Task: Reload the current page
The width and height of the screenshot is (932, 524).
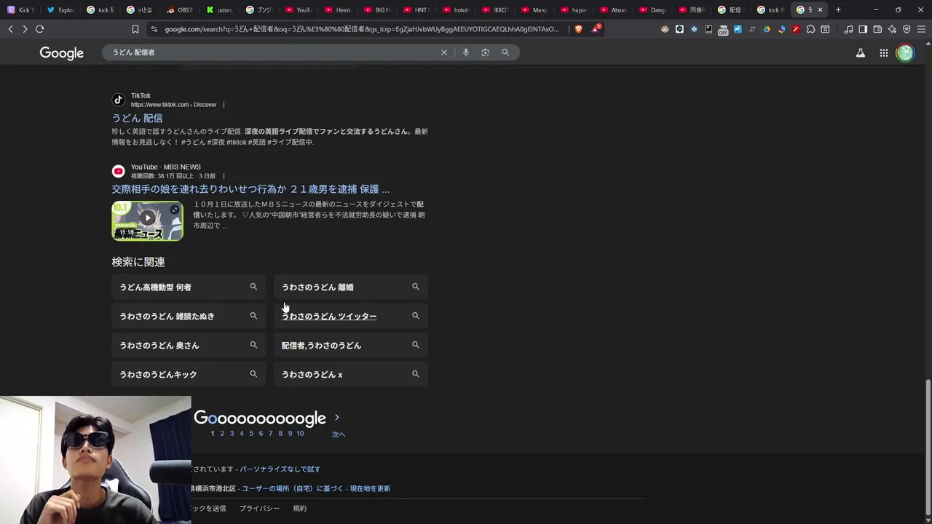Action: click(39, 29)
